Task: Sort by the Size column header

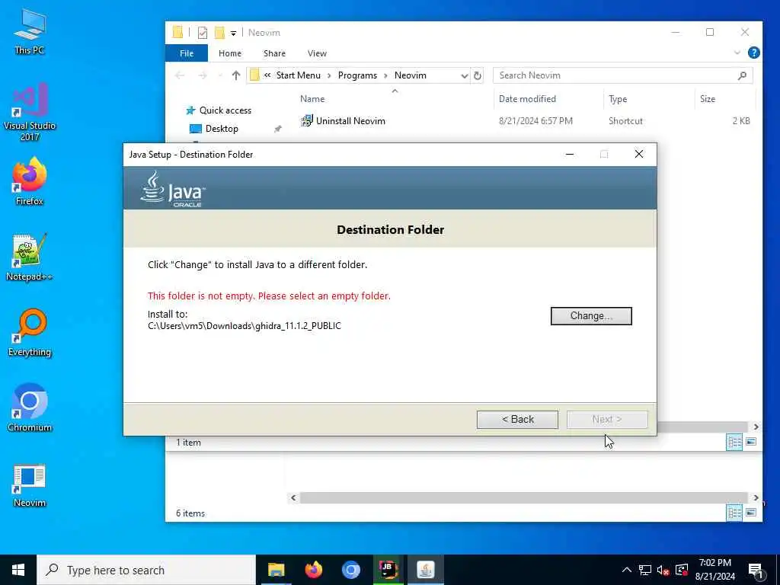Action: coord(708,99)
